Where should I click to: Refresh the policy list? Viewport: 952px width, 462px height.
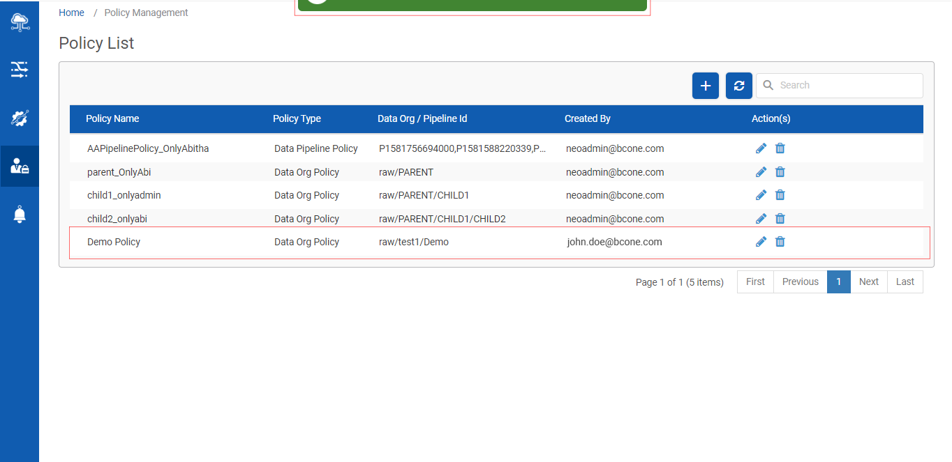pyautogui.click(x=739, y=86)
